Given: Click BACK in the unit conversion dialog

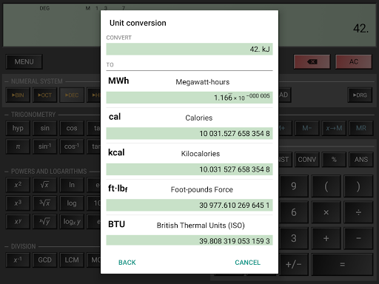Looking at the screenshot, I should (127, 263).
